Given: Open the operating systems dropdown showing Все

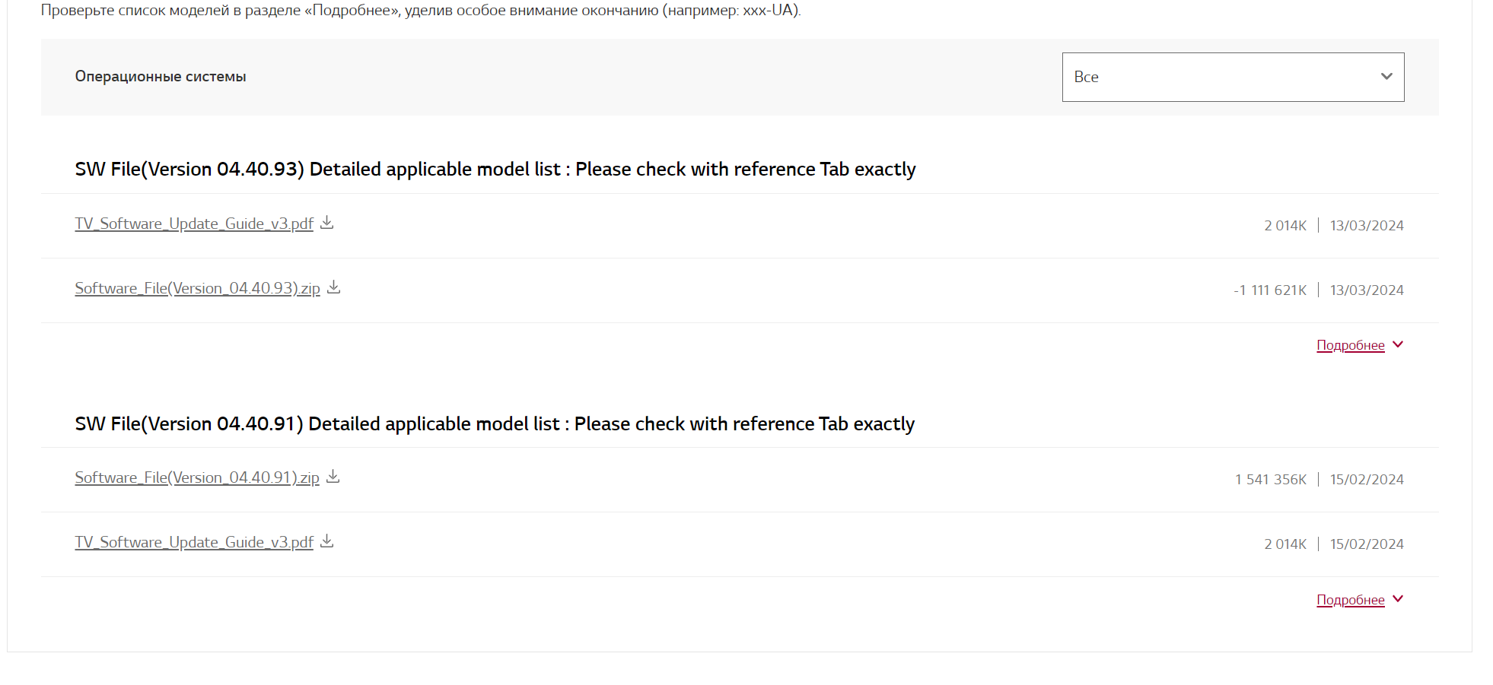Looking at the screenshot, I should [x=1231, y=77].
